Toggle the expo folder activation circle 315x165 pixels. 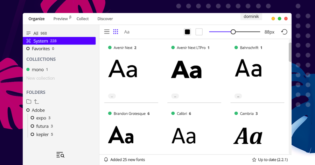pos(32,118)
